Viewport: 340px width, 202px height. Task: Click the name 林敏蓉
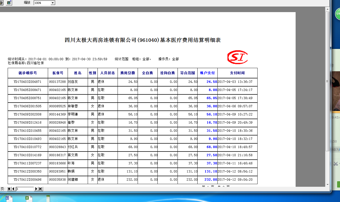(x=73, y=106)
